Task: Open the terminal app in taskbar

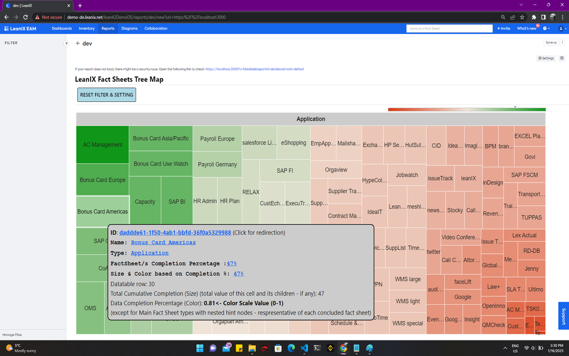Action: 317,348
